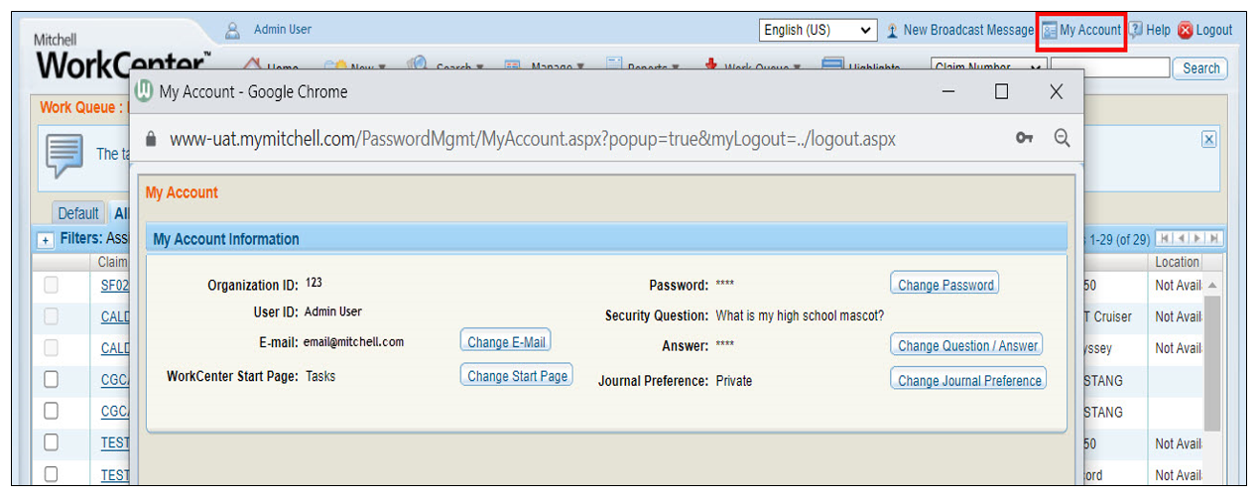Tick the checkbox in the Cruiser row
This screenshot has height=498, width=1259.
coord(52,316)
